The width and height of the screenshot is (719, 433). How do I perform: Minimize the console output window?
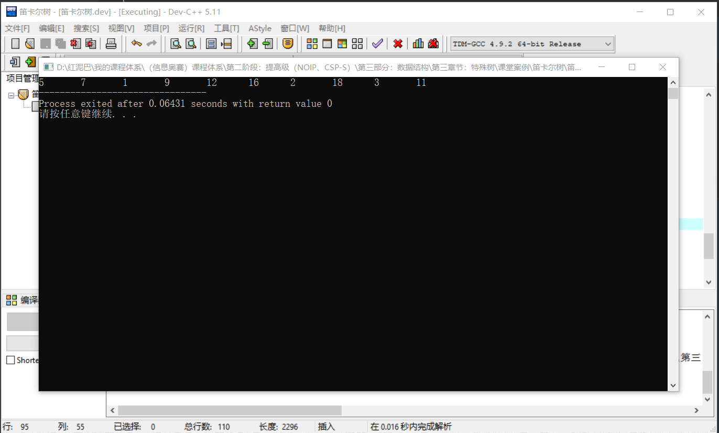[x=602, y=67]
